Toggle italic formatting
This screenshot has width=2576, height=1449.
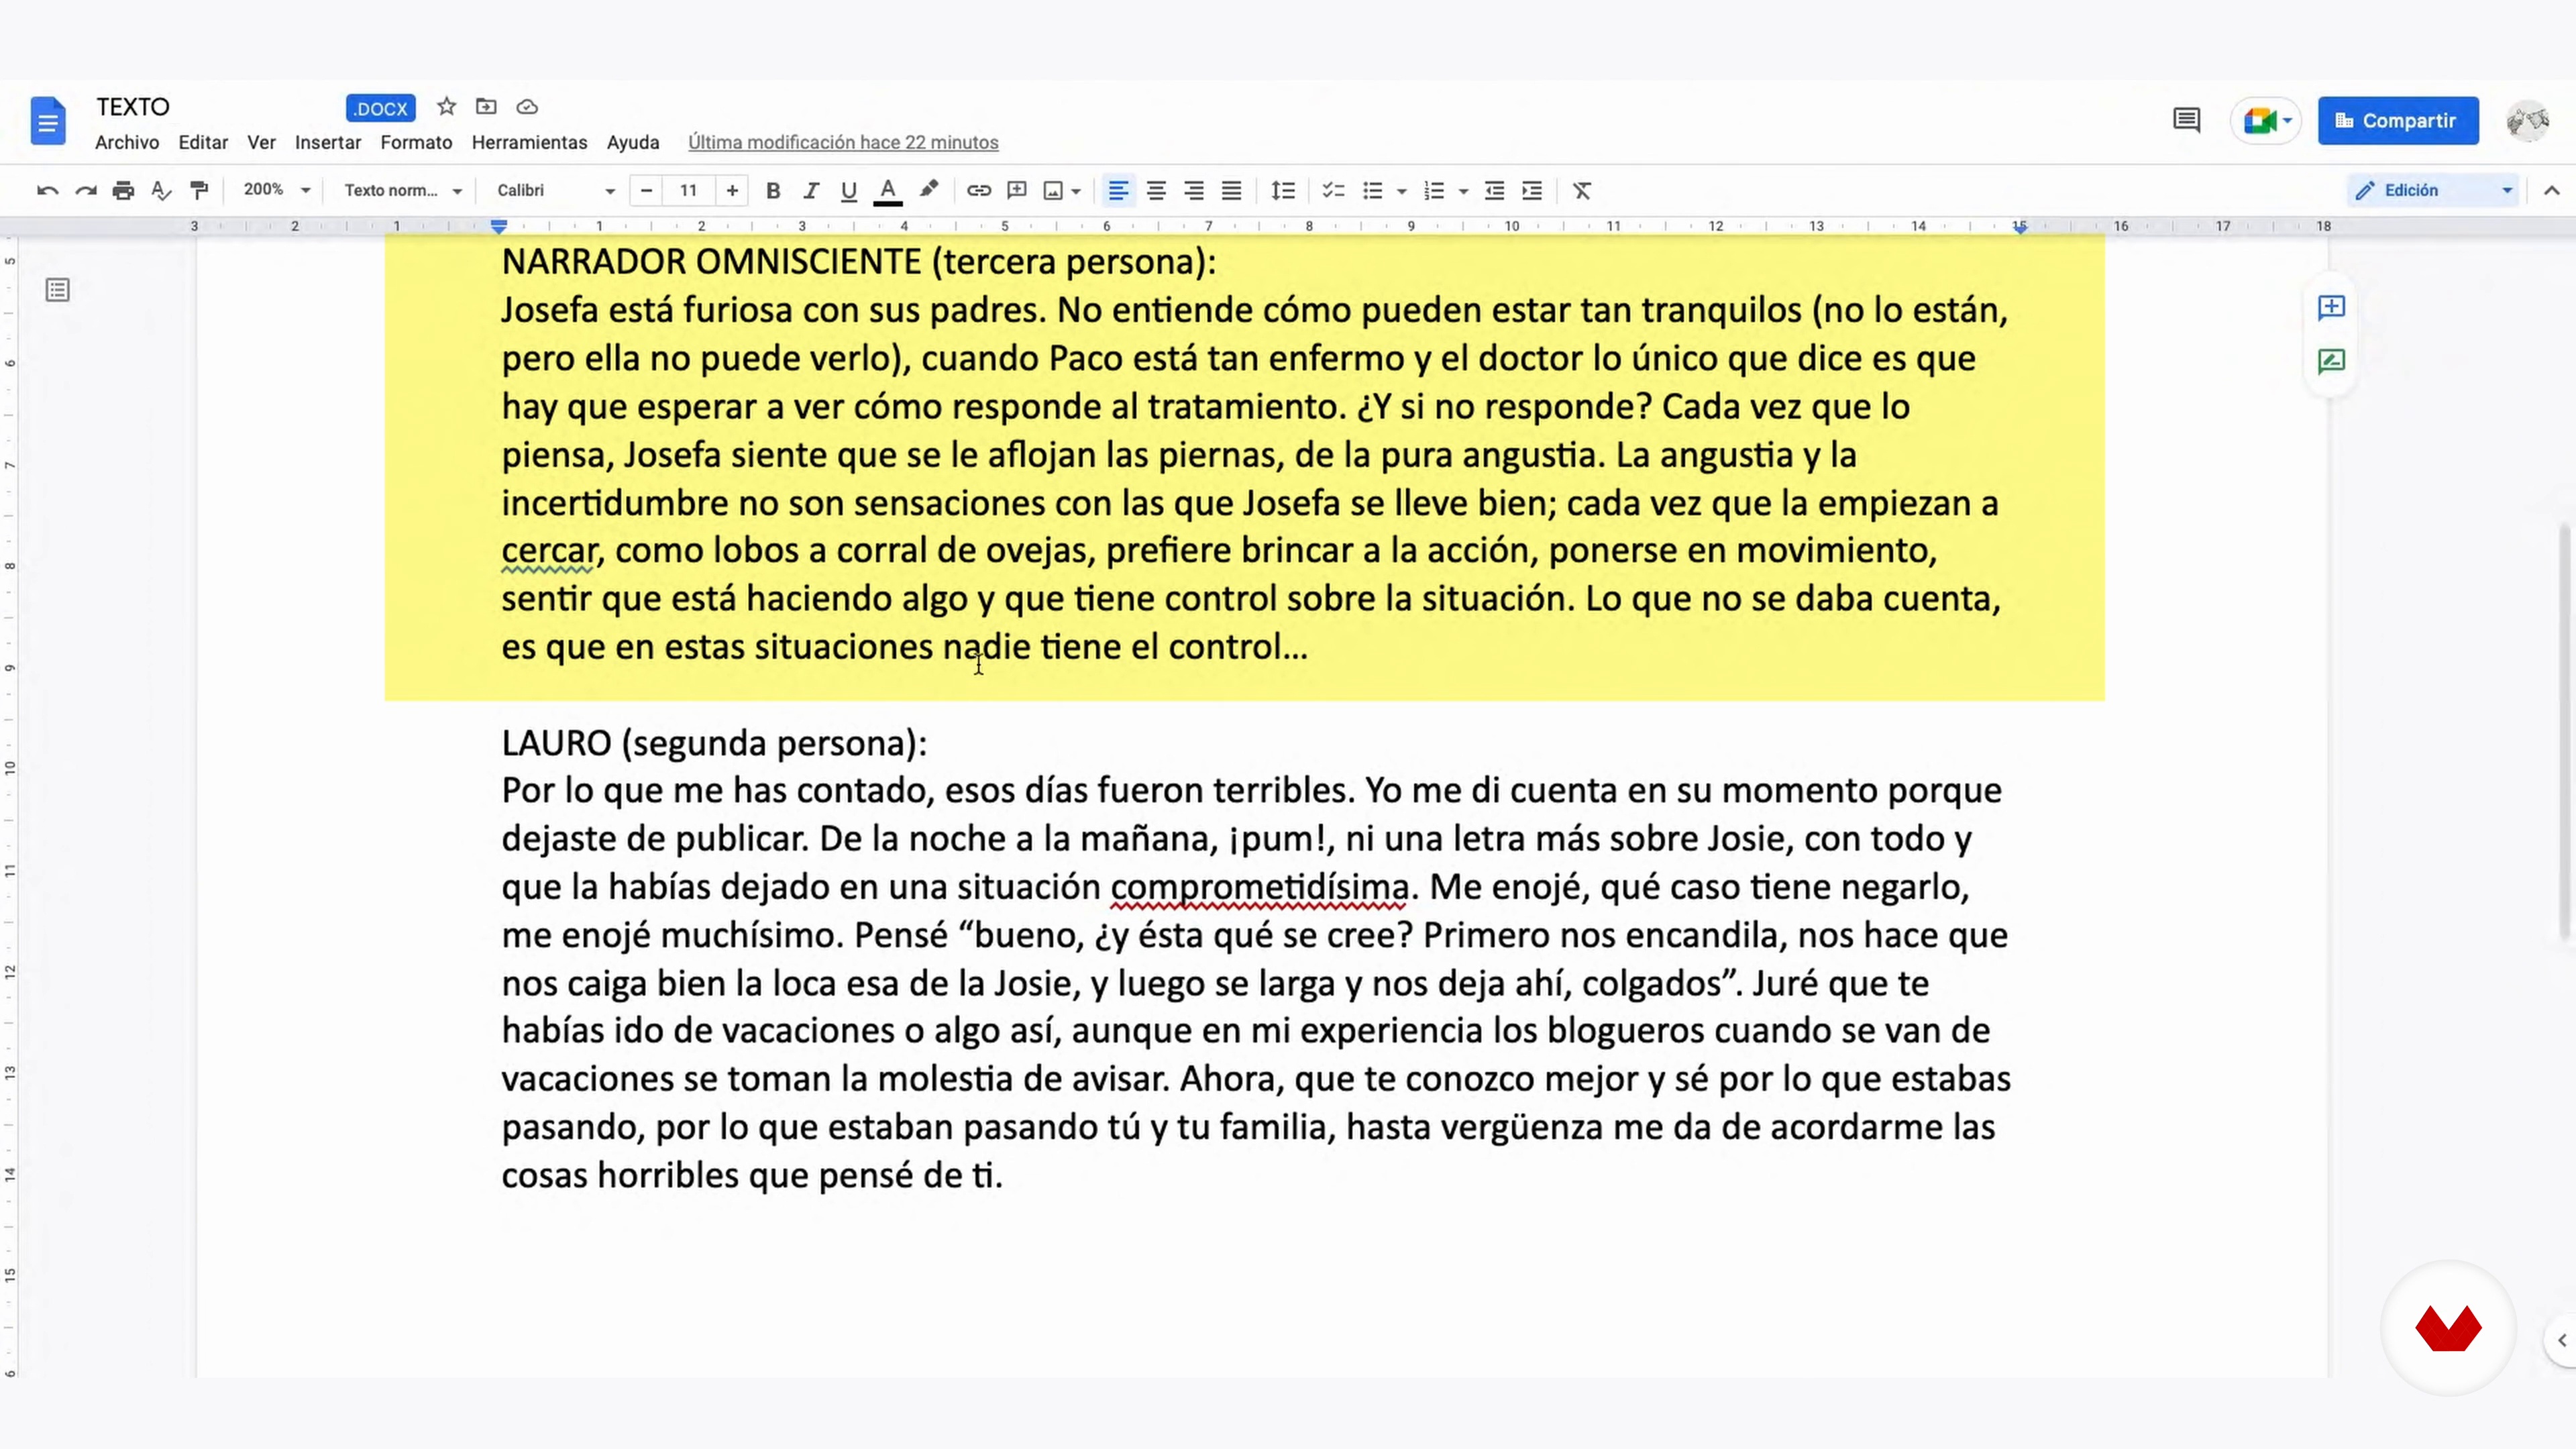[x=811, y=190]
